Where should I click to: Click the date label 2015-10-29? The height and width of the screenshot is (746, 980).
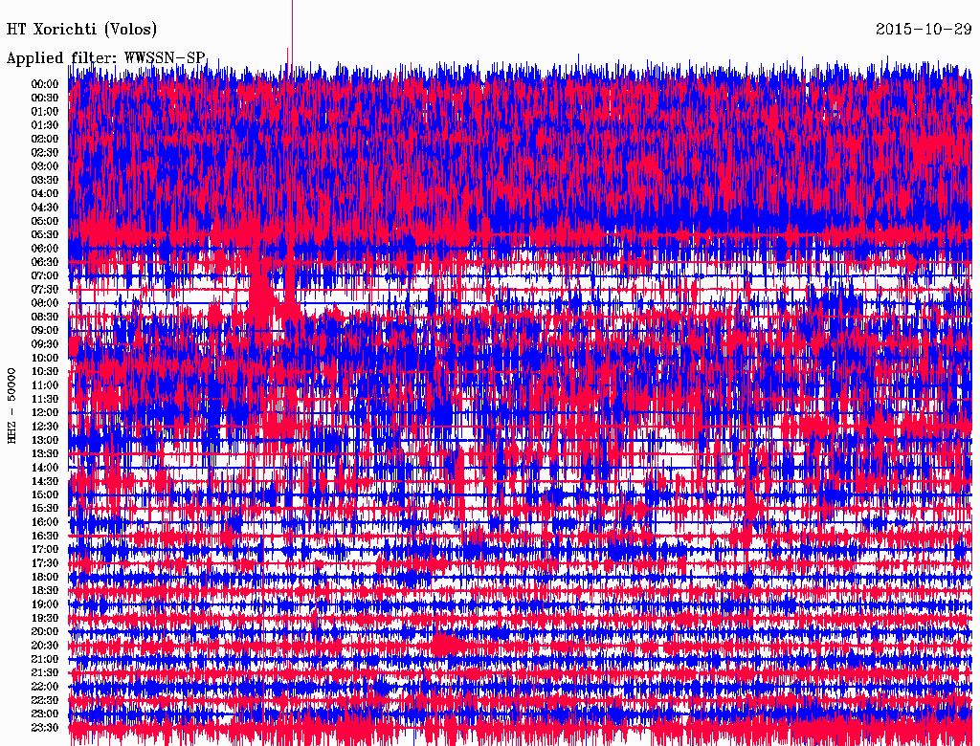click(924, 30)
